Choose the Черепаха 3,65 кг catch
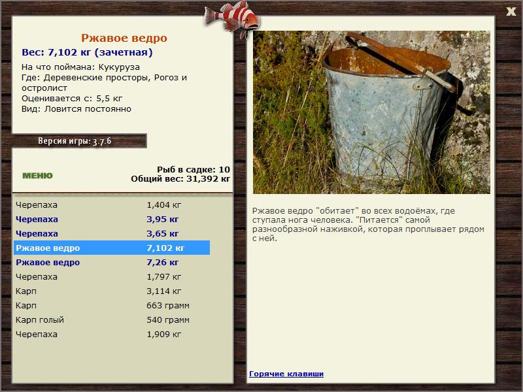The height and width of the screenshot is (392, 523). pyautogui.click(x=111, y=234)
